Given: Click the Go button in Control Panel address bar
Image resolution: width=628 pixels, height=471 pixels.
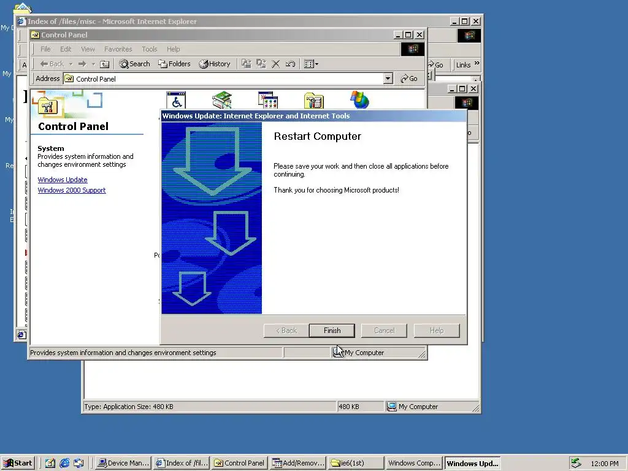Looking at the screenshot, I should point(409,78).
